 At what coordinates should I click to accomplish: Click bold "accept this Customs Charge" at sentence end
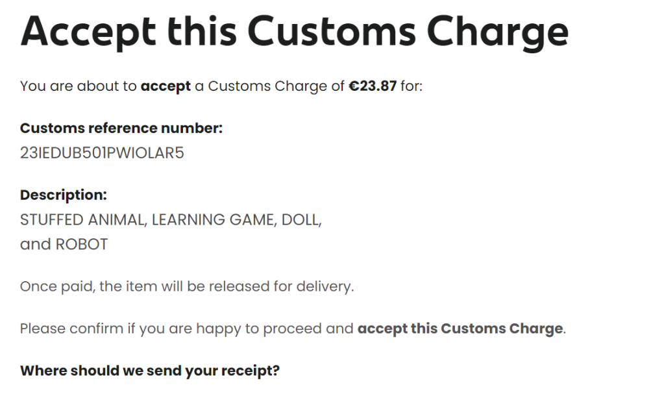[460, 328]
